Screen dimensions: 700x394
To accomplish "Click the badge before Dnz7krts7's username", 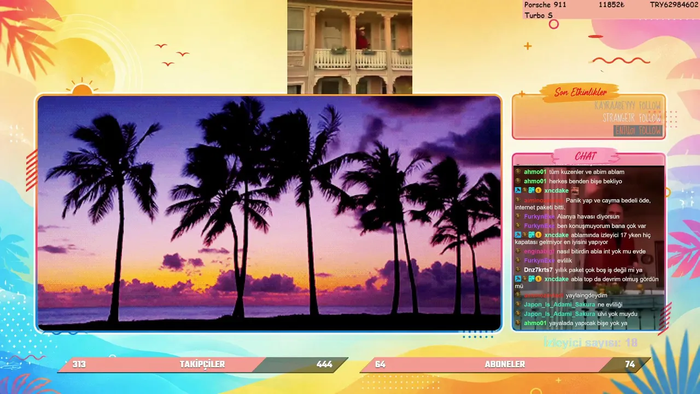I will coord(518,270).
